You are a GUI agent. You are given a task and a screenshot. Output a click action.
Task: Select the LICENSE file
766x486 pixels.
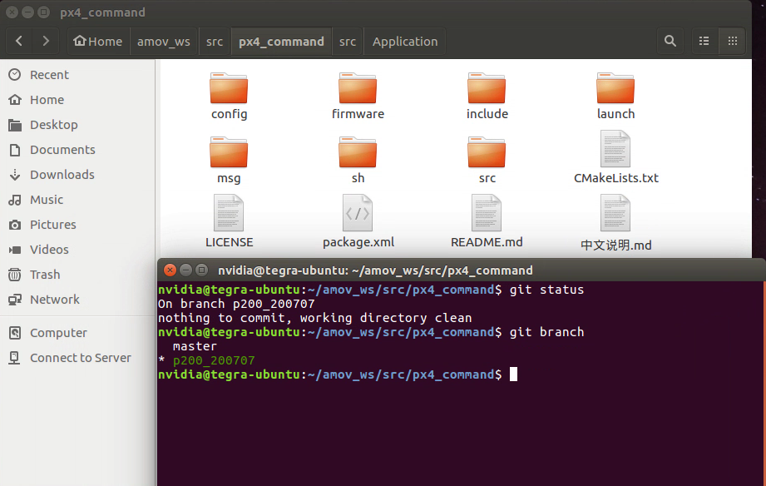pyautogui.click(x=229, y=221)
